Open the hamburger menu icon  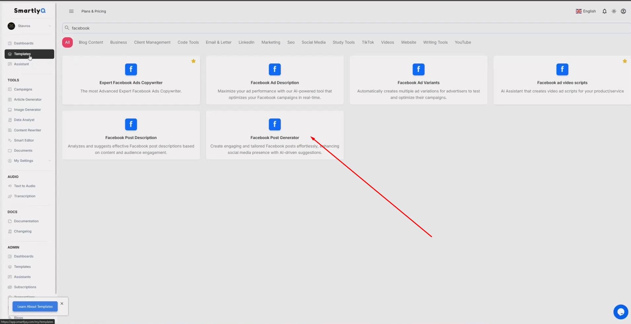pyautogui.click(x=71, y=11)
